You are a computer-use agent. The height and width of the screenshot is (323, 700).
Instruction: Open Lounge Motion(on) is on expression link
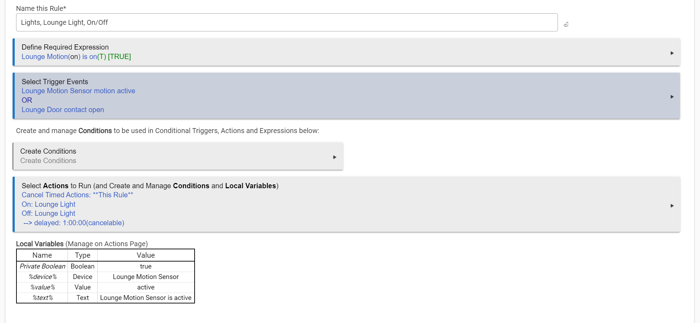(x=76, y=57)
